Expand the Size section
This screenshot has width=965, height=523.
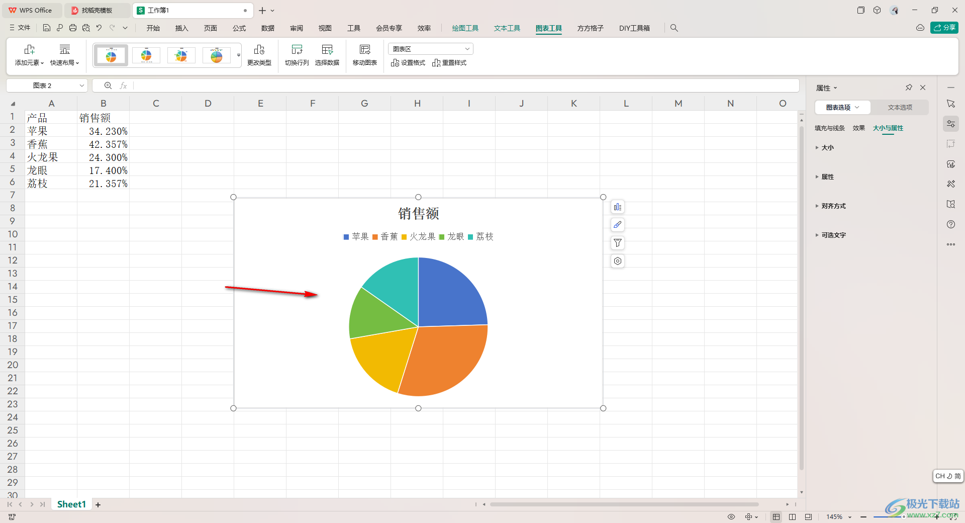click(825, 148)
